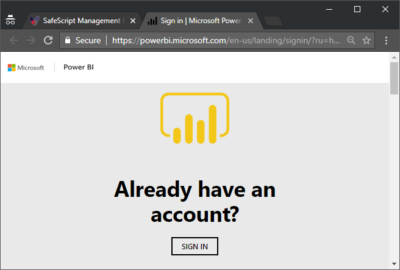The height and width of the screenshot is (270, 400).
Task: Click the yellow Power BI logo graphic
Action: coord(195,118)
